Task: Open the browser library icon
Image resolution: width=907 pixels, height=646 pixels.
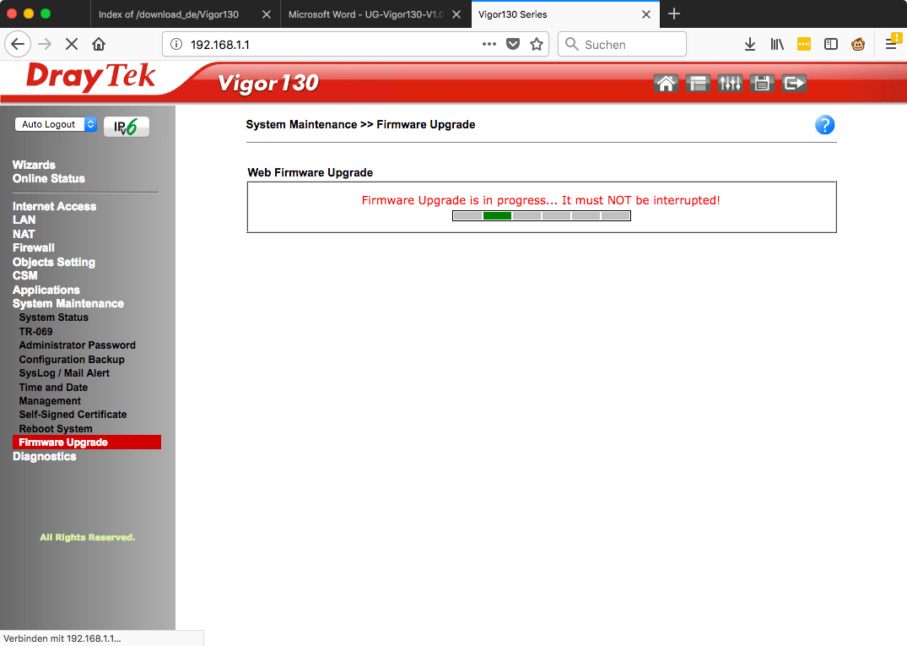Action: [777, 44]
